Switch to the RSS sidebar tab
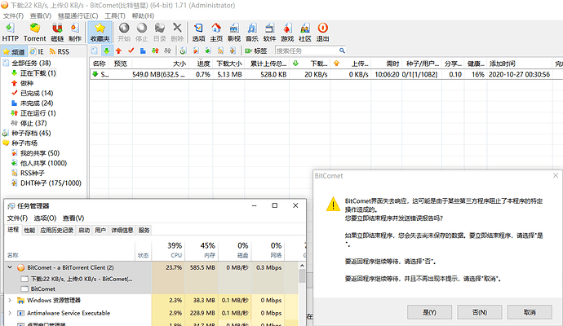Image resolution: width=563 pixels, height=326 pixels. (x=60, y=51)
